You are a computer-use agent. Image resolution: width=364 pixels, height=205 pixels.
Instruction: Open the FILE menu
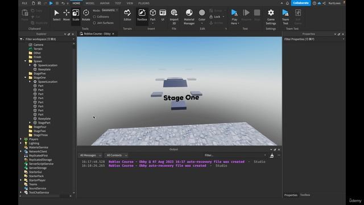[24, 3]
